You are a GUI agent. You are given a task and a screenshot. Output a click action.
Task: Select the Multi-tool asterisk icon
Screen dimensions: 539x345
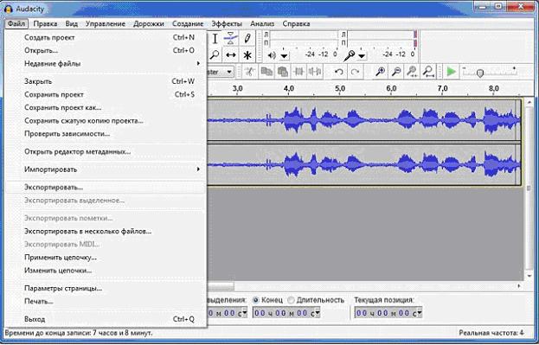tap(247, 55)
